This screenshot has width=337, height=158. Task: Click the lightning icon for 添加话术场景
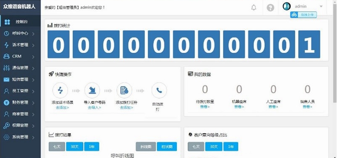60,91
